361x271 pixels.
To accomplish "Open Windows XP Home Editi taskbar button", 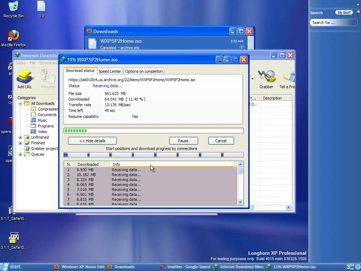I will (x=80, y=267).
